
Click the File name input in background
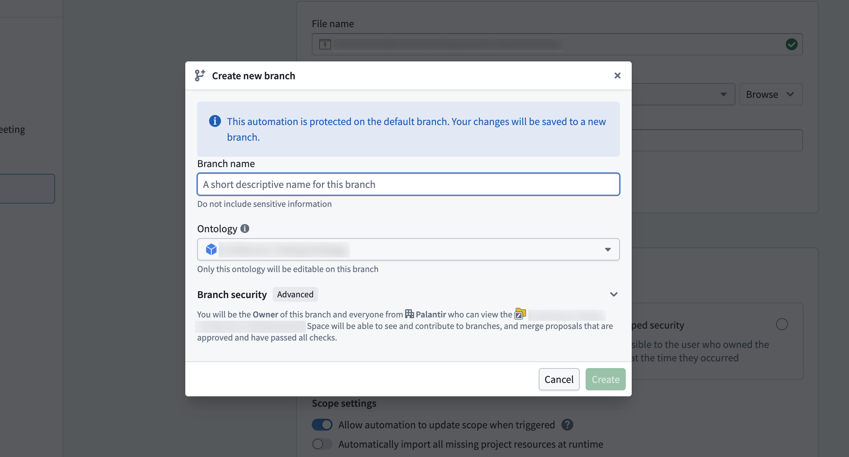tap(557, 44)
